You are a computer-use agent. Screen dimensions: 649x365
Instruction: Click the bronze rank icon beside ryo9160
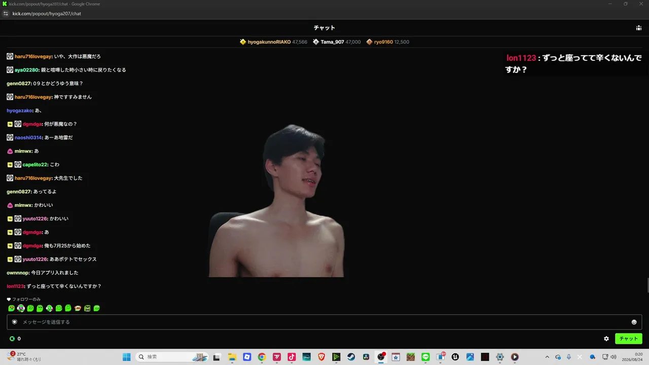point(369,42)
